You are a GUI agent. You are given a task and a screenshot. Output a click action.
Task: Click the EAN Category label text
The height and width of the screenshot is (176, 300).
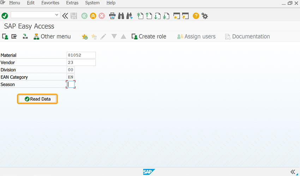click(14, 77)
